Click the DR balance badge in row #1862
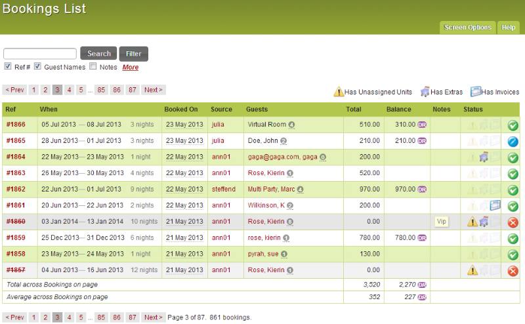525x324 pixels. (x=422, y=189)
